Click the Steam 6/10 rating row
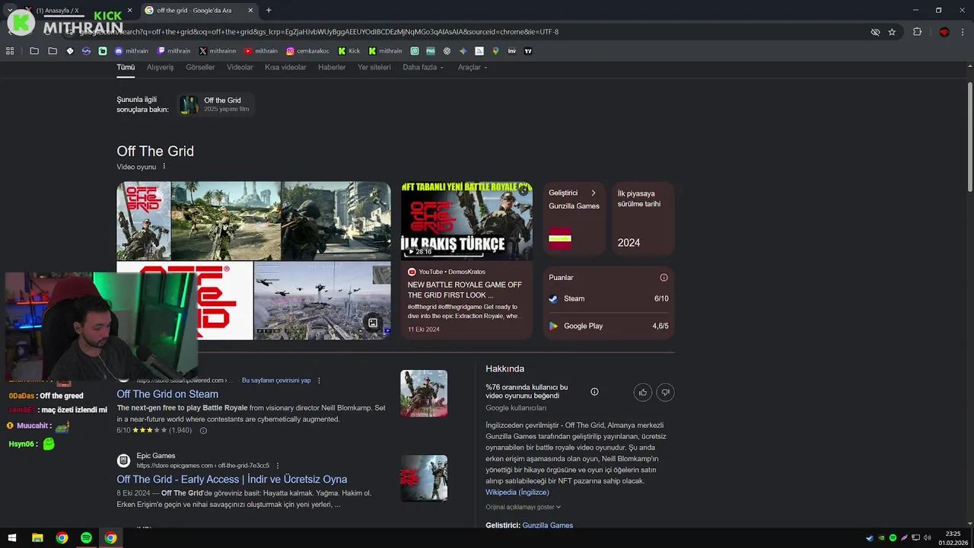The width and height of the screenshot is (974, 548). click(608, 299)
